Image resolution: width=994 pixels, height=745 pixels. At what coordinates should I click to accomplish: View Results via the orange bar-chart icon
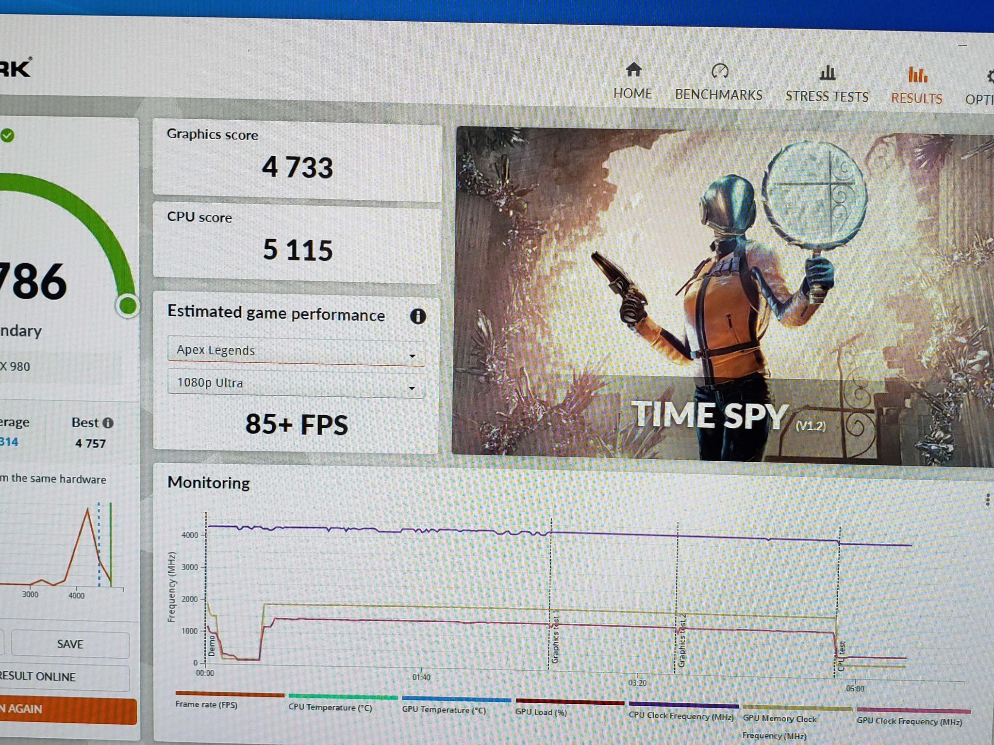(x=918, y=76)
